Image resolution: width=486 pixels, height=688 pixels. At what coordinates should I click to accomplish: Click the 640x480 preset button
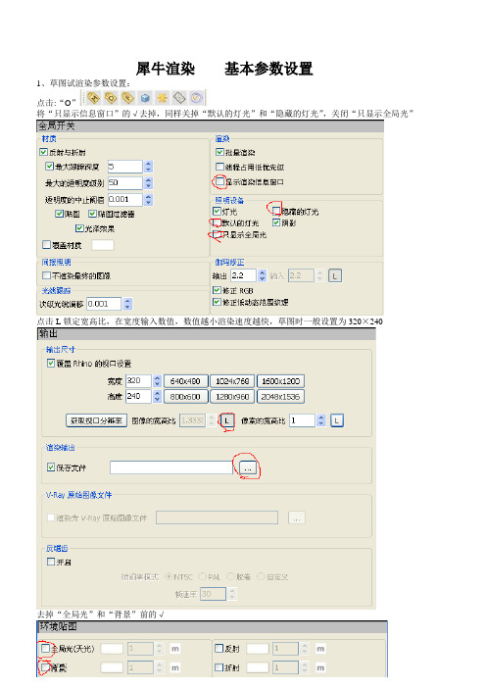(x=185, y=381)
